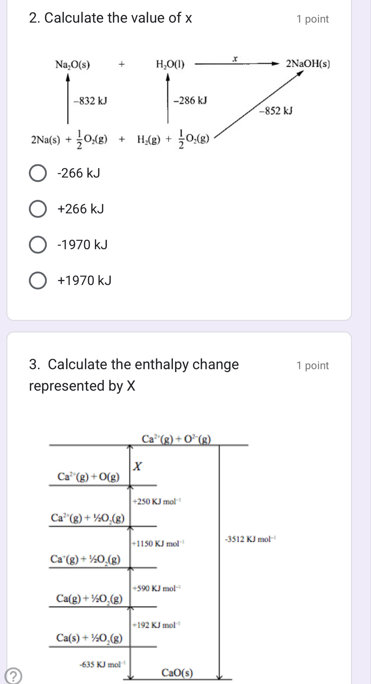Click the +1150 KJ mol⁻¹ ionisation value
The width and height of the screenshot is (371, 684).
[158, 544]
